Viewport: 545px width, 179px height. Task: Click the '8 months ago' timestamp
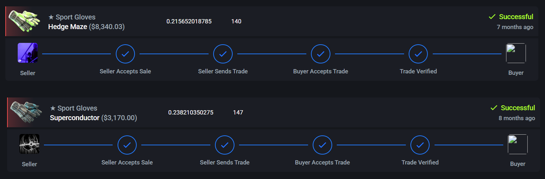tap(517, 118)
